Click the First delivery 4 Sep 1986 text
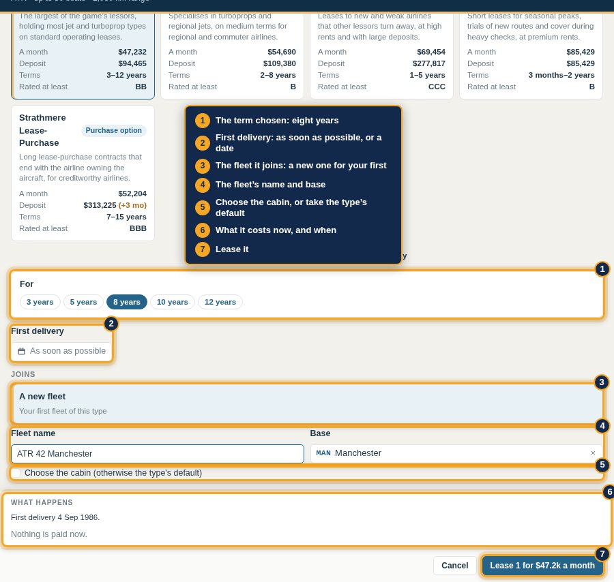This screenshot has width=614, height=582. tap(55, 517)
